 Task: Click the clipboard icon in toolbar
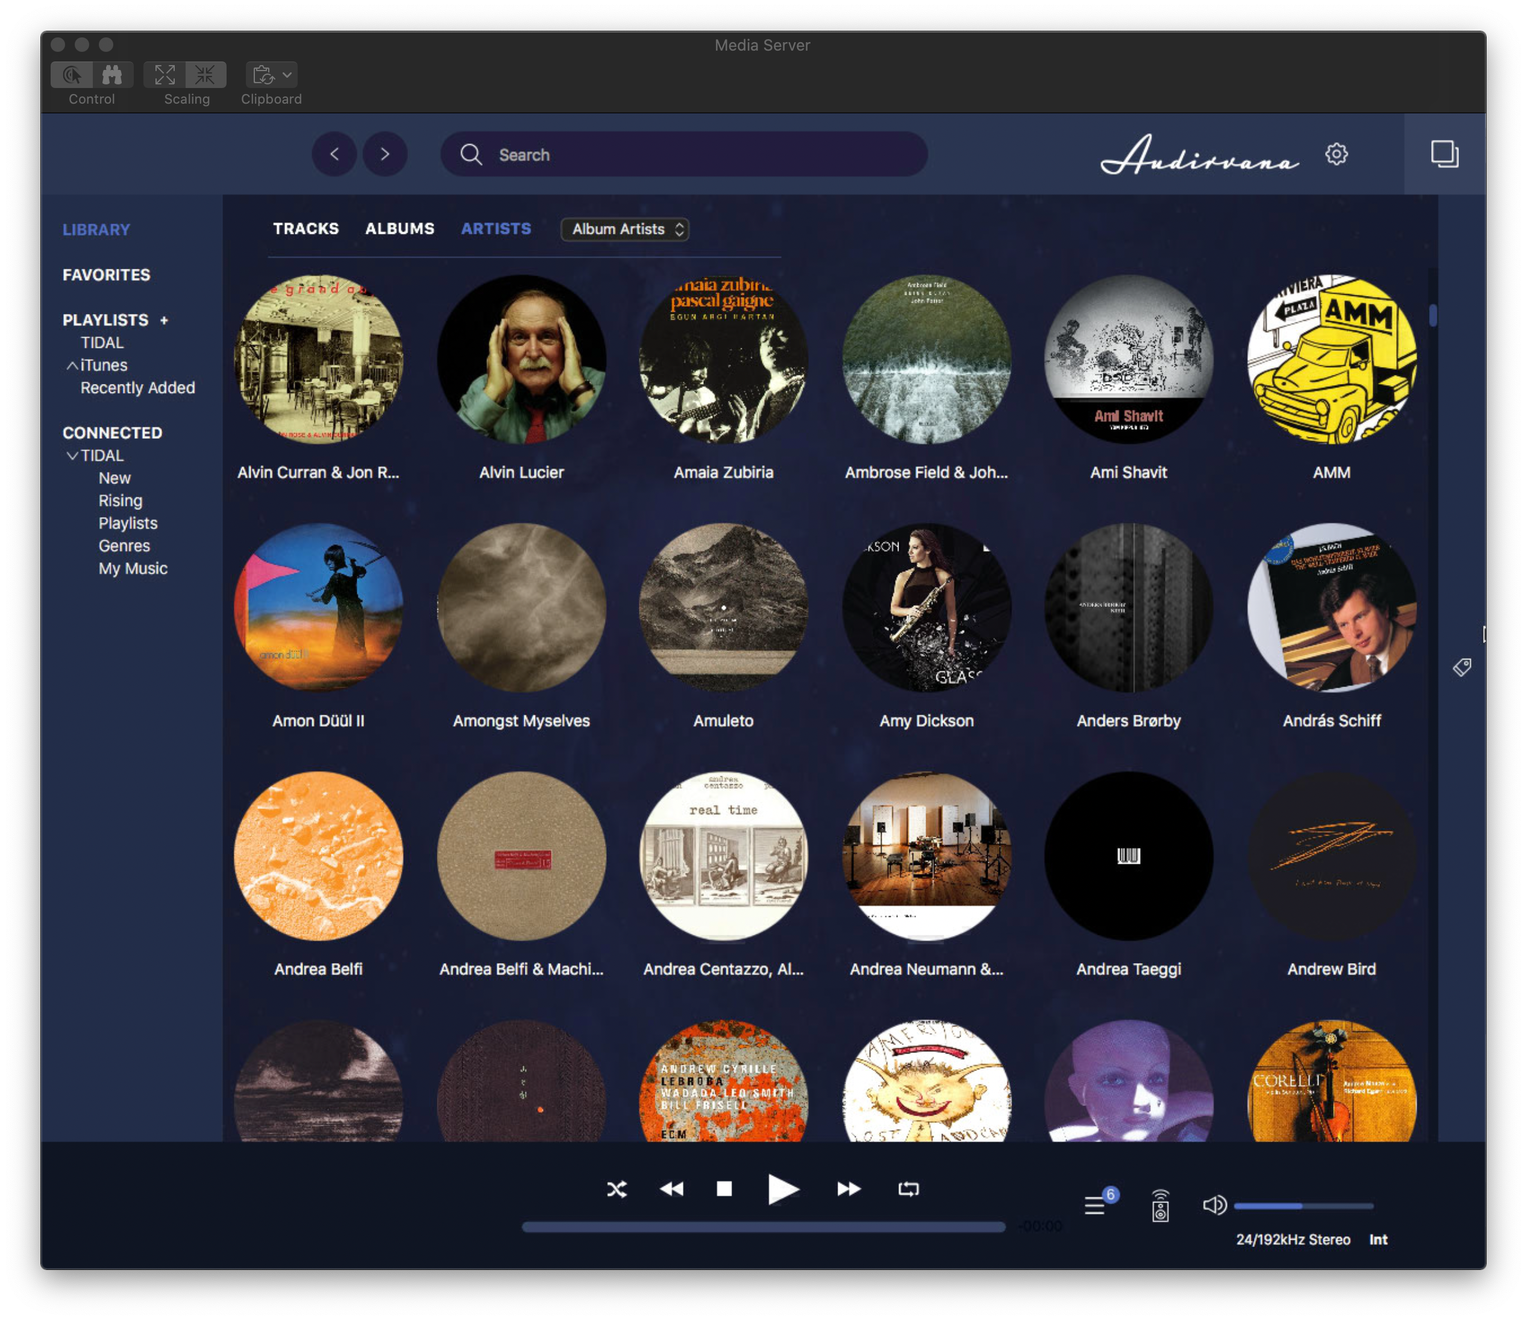point(262,75)
